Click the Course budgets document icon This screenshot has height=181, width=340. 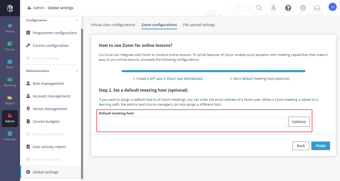[28, 121]
